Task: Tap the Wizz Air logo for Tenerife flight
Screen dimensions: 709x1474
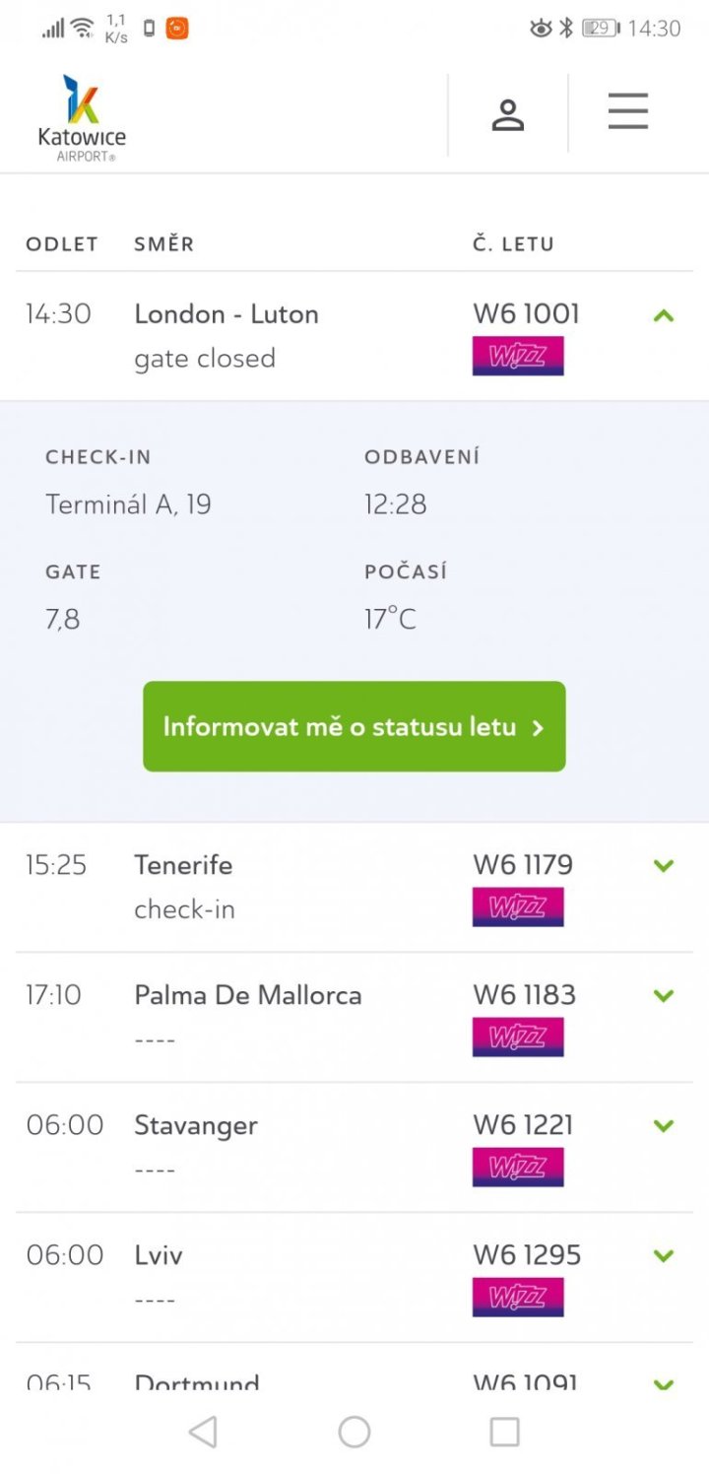Action: 518,907
